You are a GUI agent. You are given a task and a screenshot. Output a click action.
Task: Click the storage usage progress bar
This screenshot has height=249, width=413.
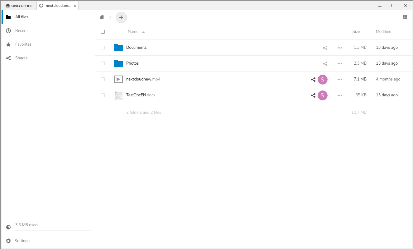point(53,230)
